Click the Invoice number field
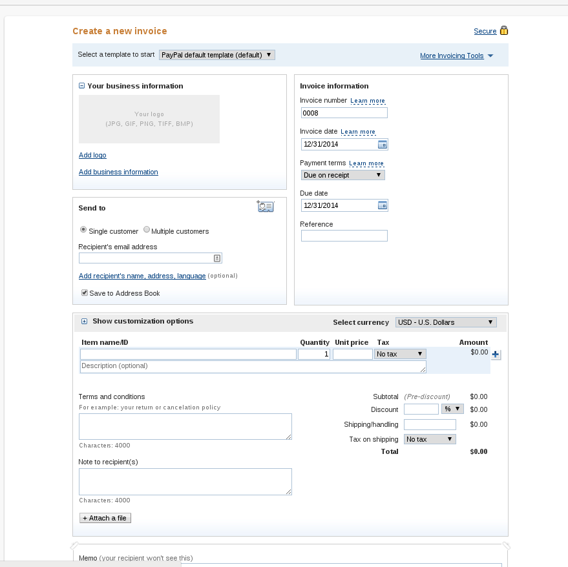This screenshot has height=567, width=568. [x=344, y=113]
